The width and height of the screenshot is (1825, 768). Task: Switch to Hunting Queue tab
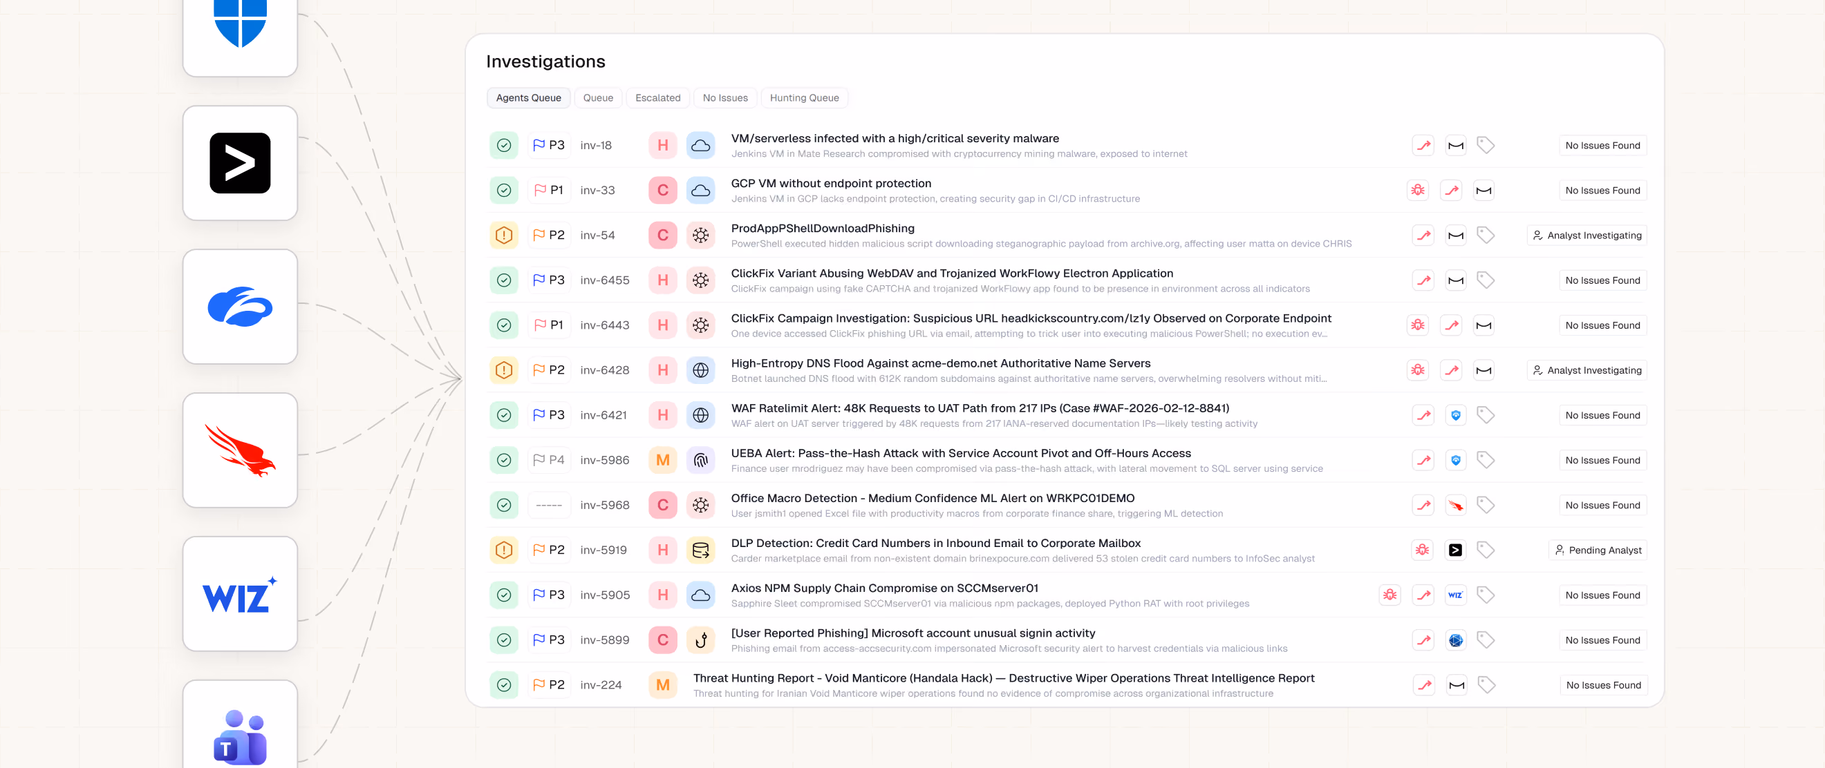pos(803,97)
